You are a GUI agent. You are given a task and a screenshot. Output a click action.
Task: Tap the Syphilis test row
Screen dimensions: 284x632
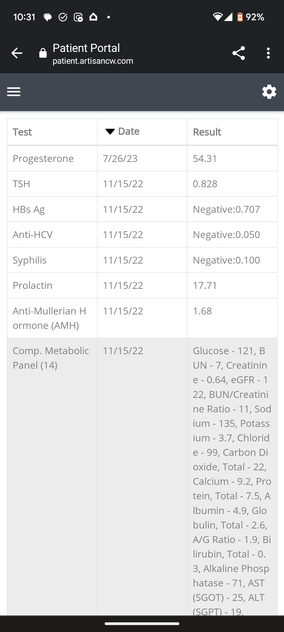[30, 260]
